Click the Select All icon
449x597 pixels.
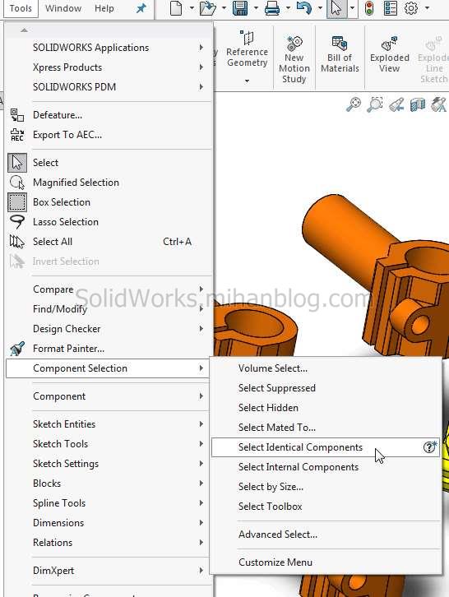[x=16, y=242]
